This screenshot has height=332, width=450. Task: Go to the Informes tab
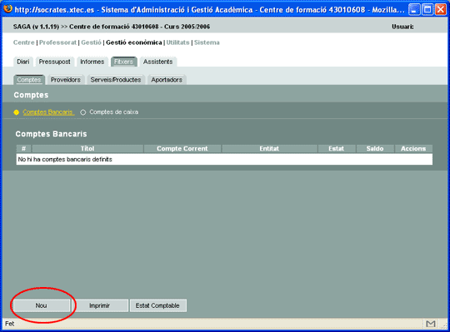(92, 62)
